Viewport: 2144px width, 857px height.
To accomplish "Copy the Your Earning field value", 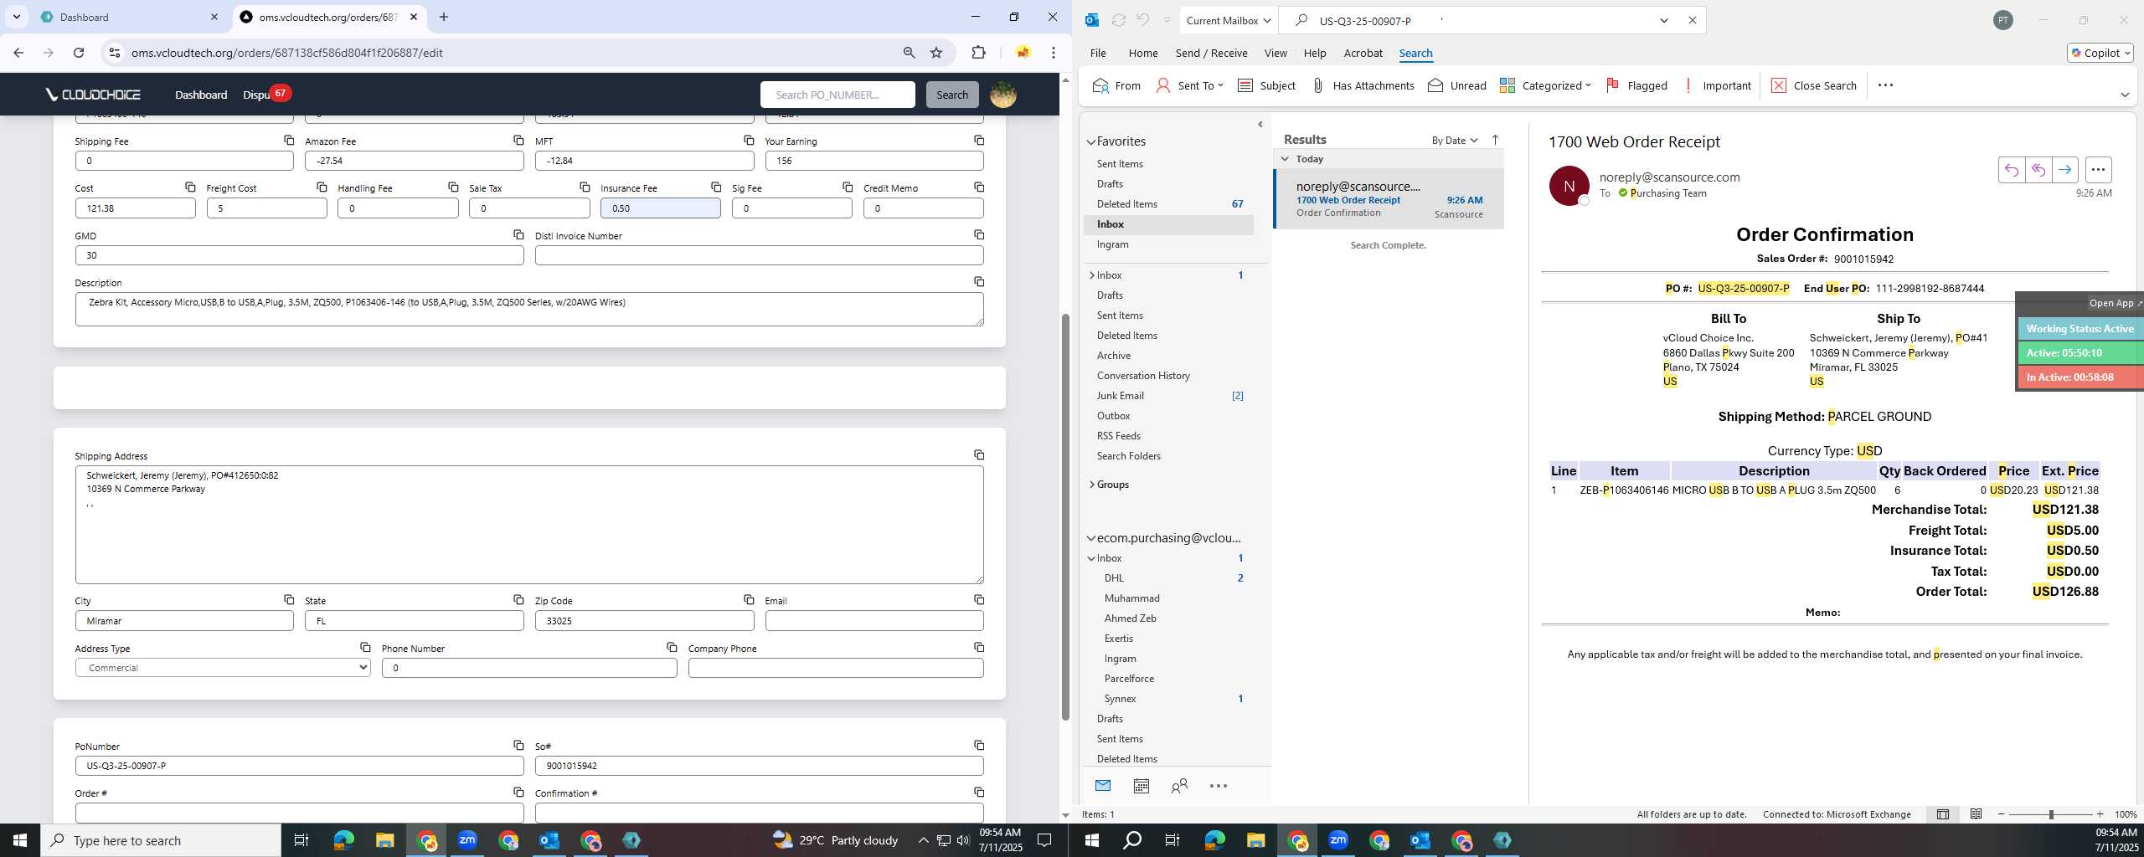I will click(x=979, y=140).
